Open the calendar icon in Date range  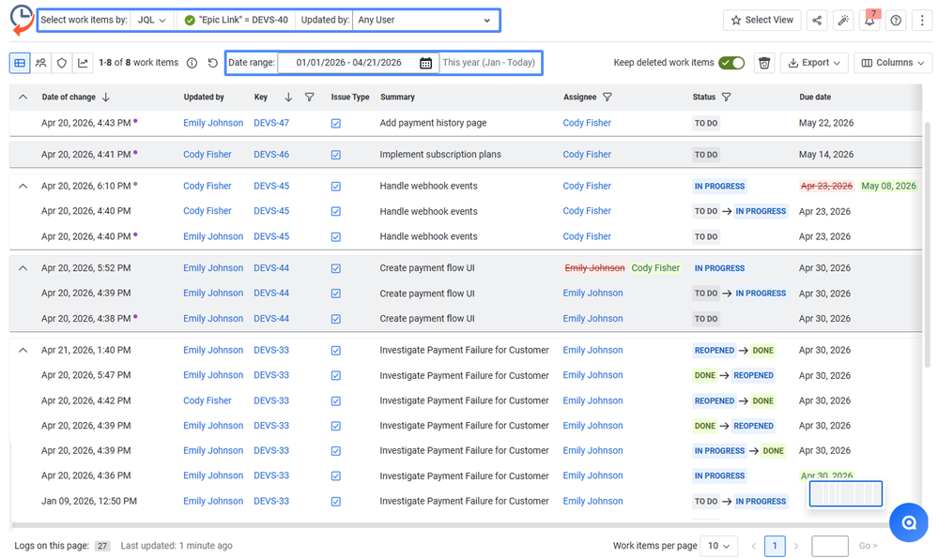click(425, 62)
